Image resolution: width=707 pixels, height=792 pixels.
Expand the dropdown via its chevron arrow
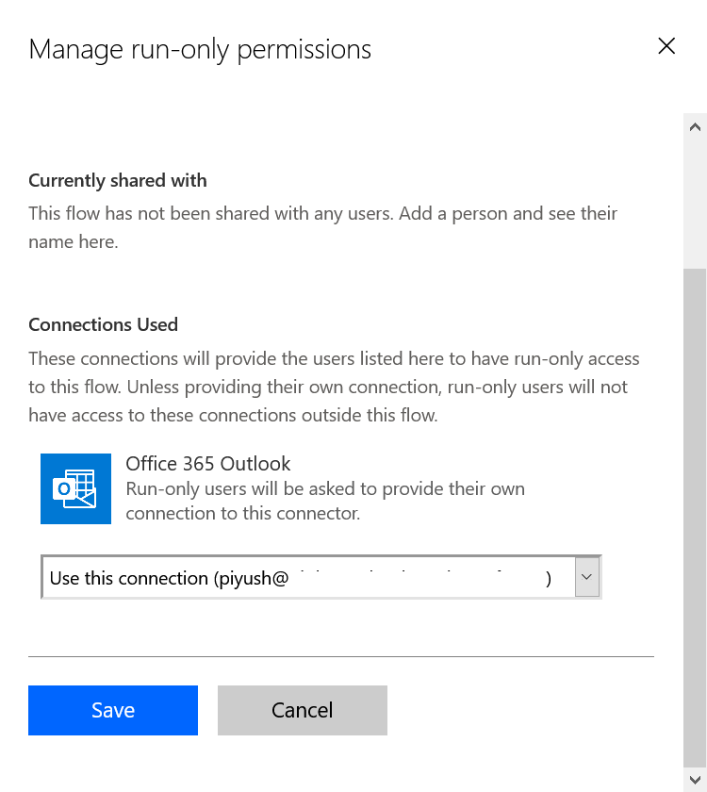click(x=587, y=576)
